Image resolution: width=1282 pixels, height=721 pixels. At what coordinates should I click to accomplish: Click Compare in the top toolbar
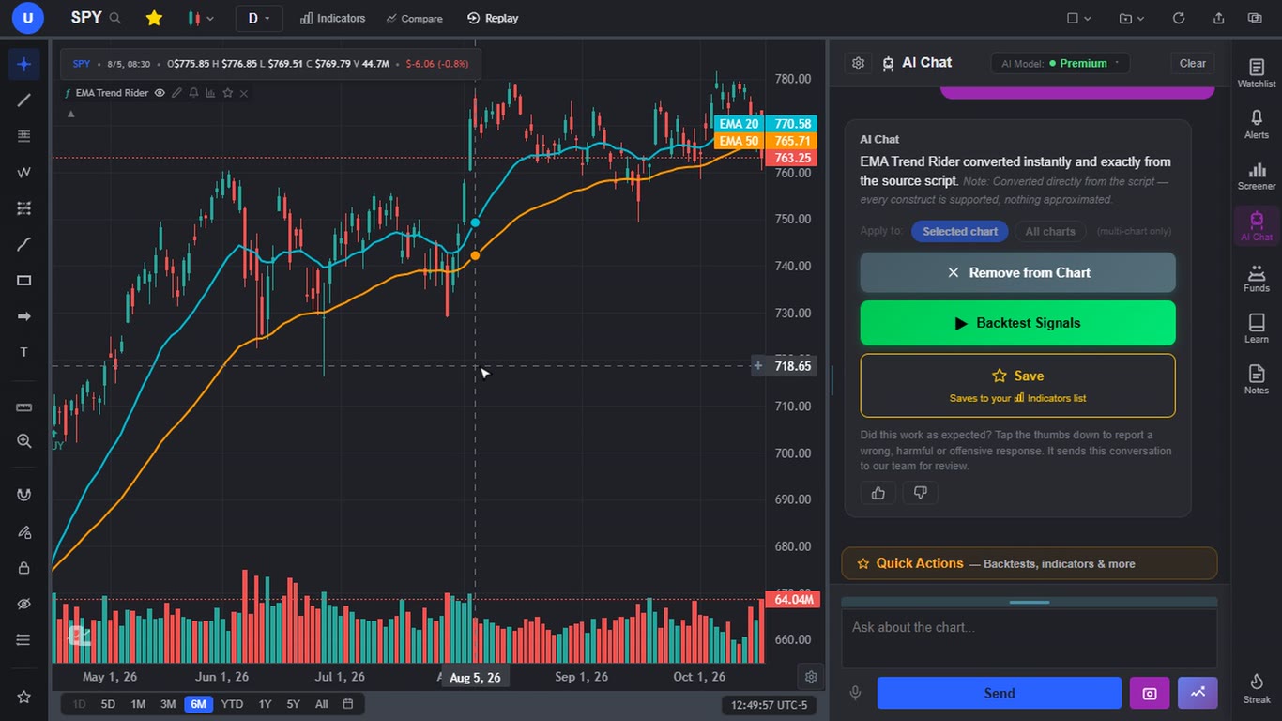(x=414, y=18)
